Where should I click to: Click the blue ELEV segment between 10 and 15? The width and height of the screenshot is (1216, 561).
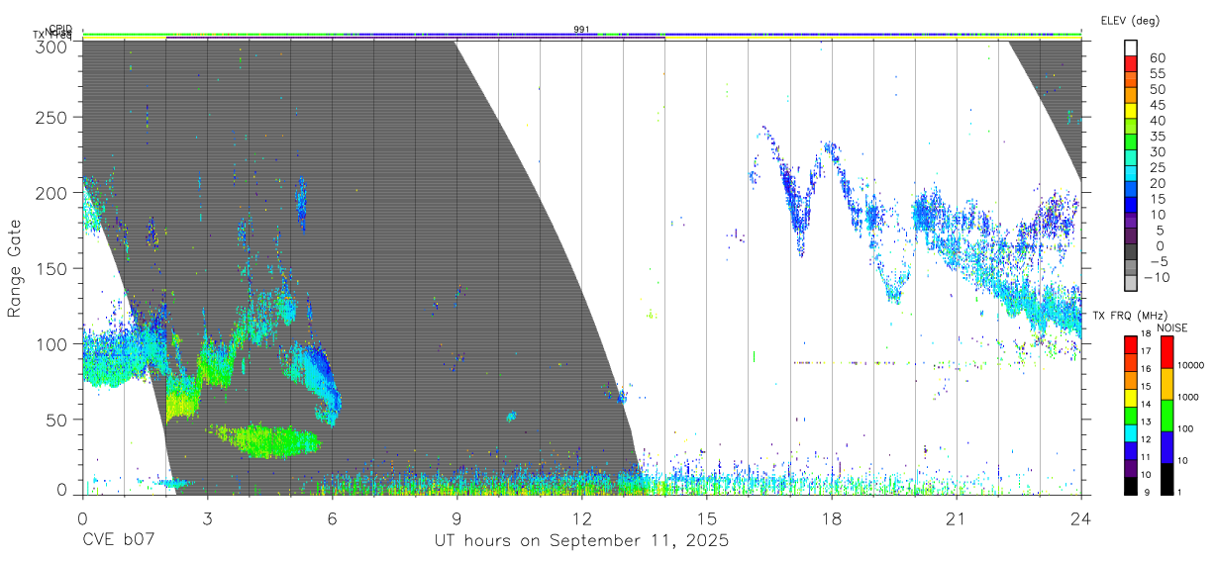(x=1131, y=205)
